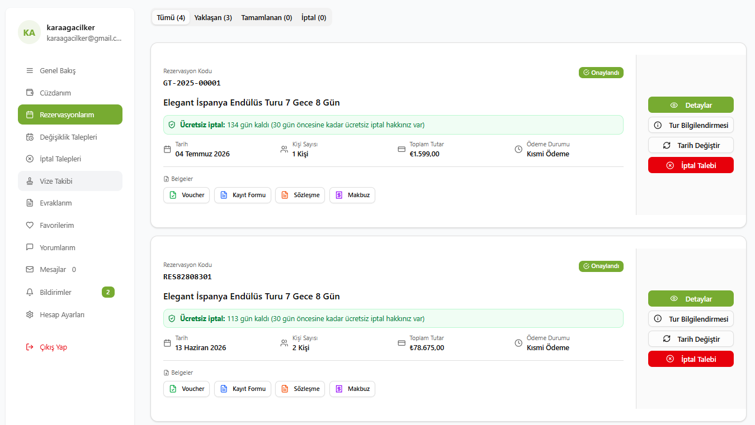Open Sözleşme document of the first reservation
The width and height of the screenshot is (755, 425).
[300, 195]
